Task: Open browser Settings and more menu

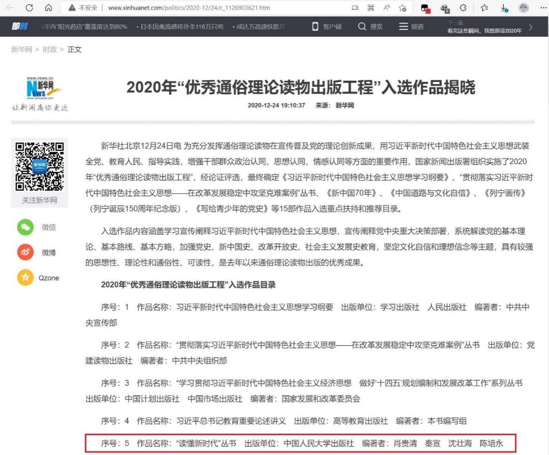Action: pos(543,8)
